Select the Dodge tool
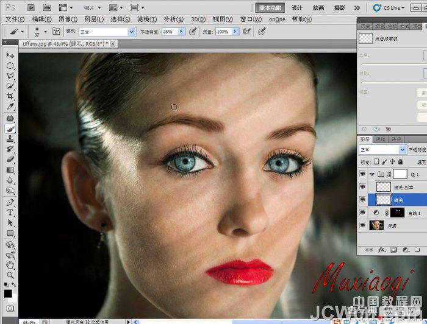Screen dimensions: 427x324 click(x=10, y=191)
